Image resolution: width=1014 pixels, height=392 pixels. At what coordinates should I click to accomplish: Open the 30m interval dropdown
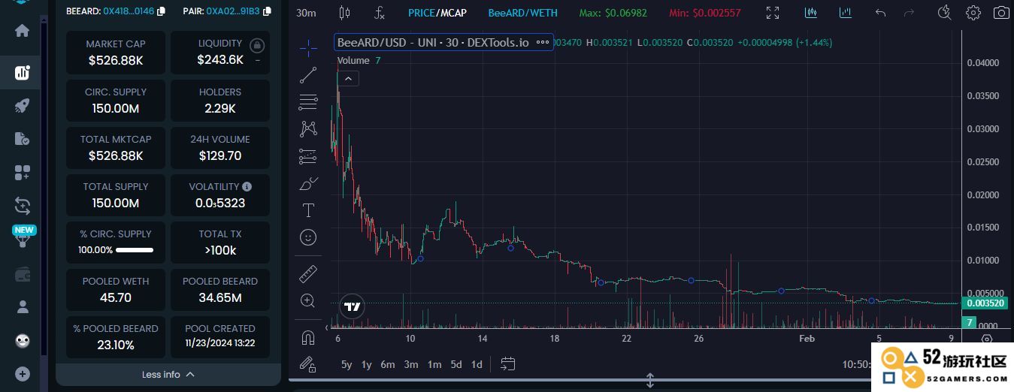(306, 13)
